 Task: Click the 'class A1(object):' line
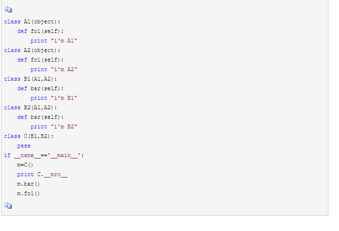32,21
